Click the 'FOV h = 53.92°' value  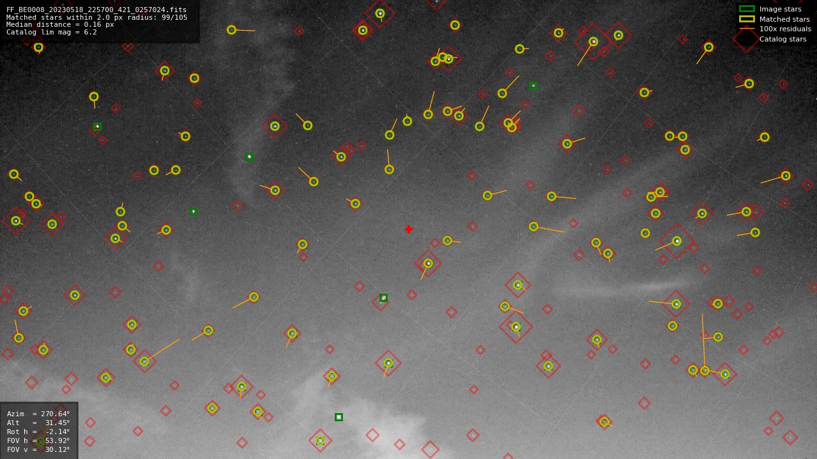point(38,440)
